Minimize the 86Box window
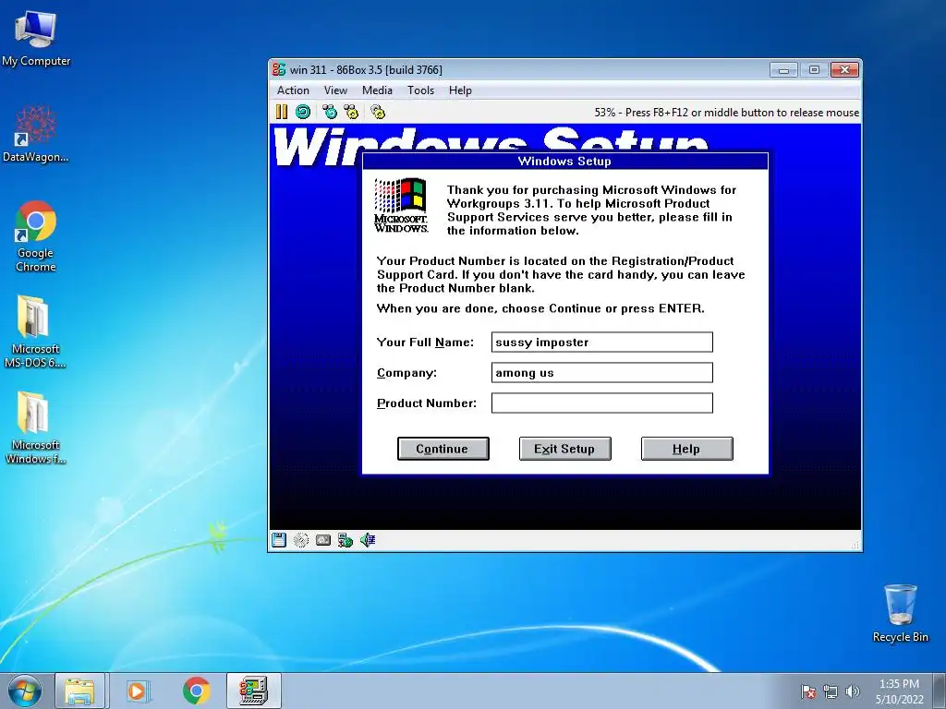Viewport: 946px width, 709px height. point(783,70)
